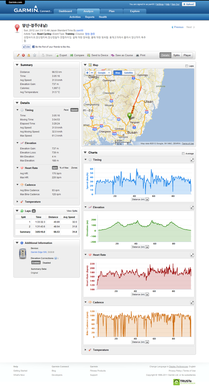Click the Elevation Corrections help icon
The width and height of the screenshot is (209, 392).
coord(56,258)
